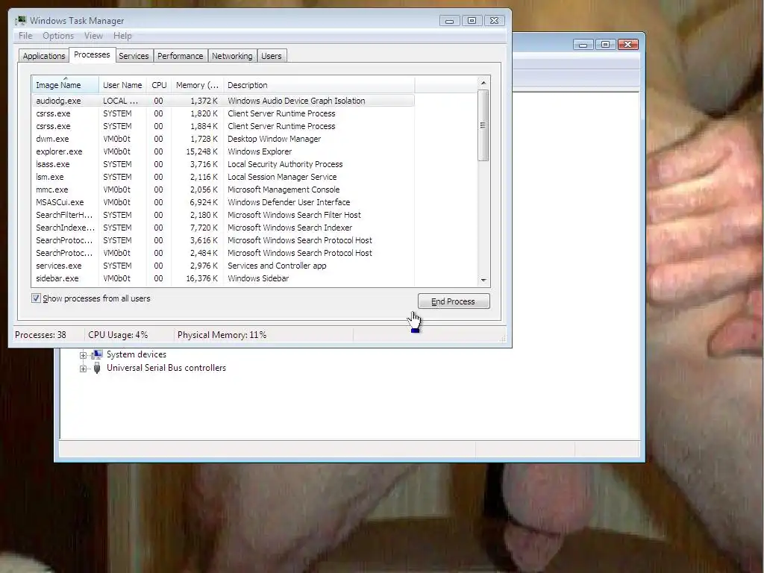764x573 pixels.
Task: Select the explorer.exe process
Action: pos(223,151)
